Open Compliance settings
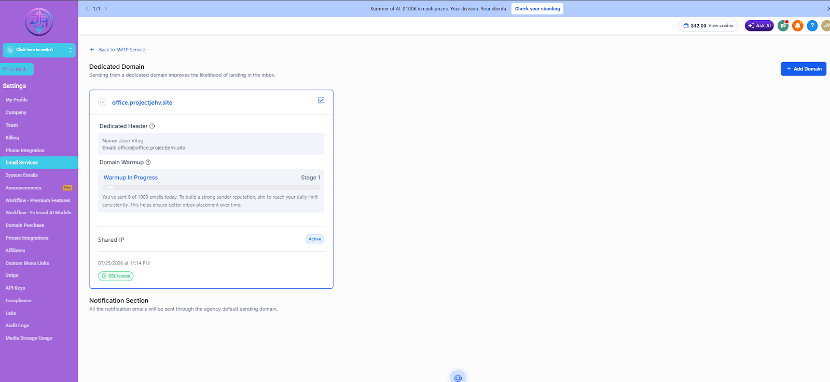 19,301
